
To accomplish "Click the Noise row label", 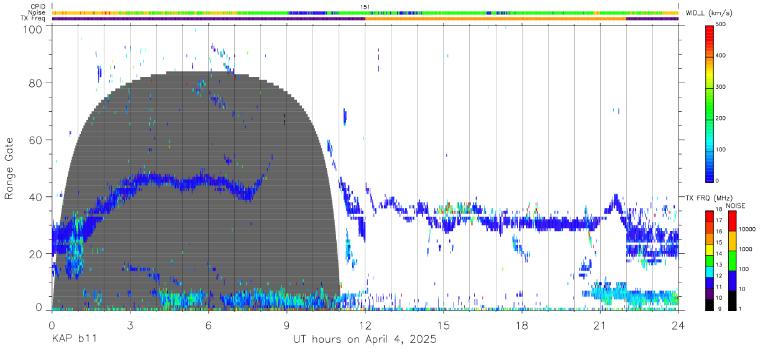I will [x=37, y=12].
